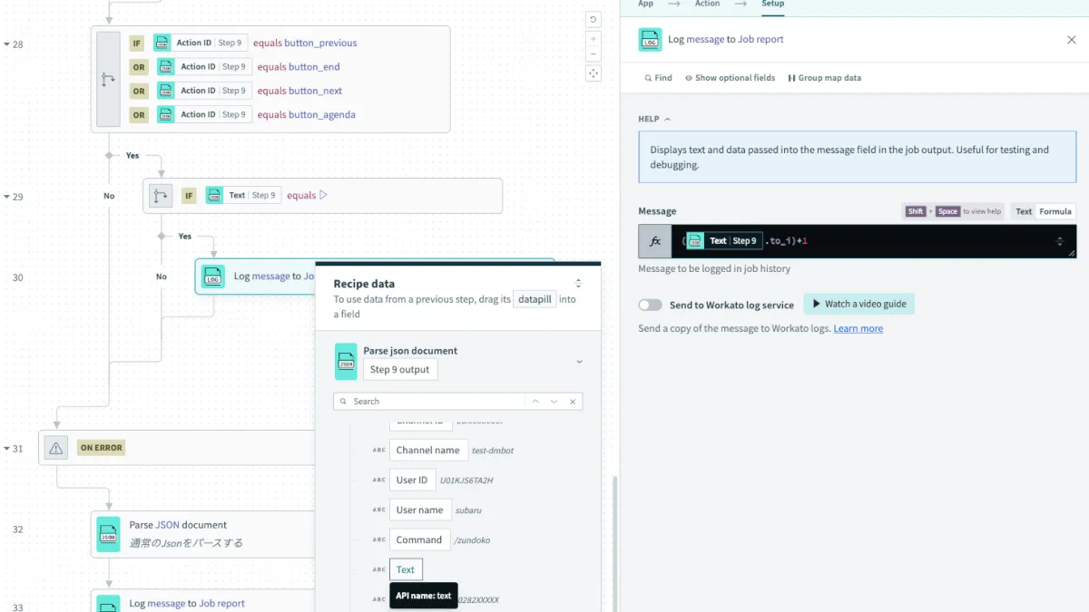Click the LOG icon on step 30

click(213, 277)
